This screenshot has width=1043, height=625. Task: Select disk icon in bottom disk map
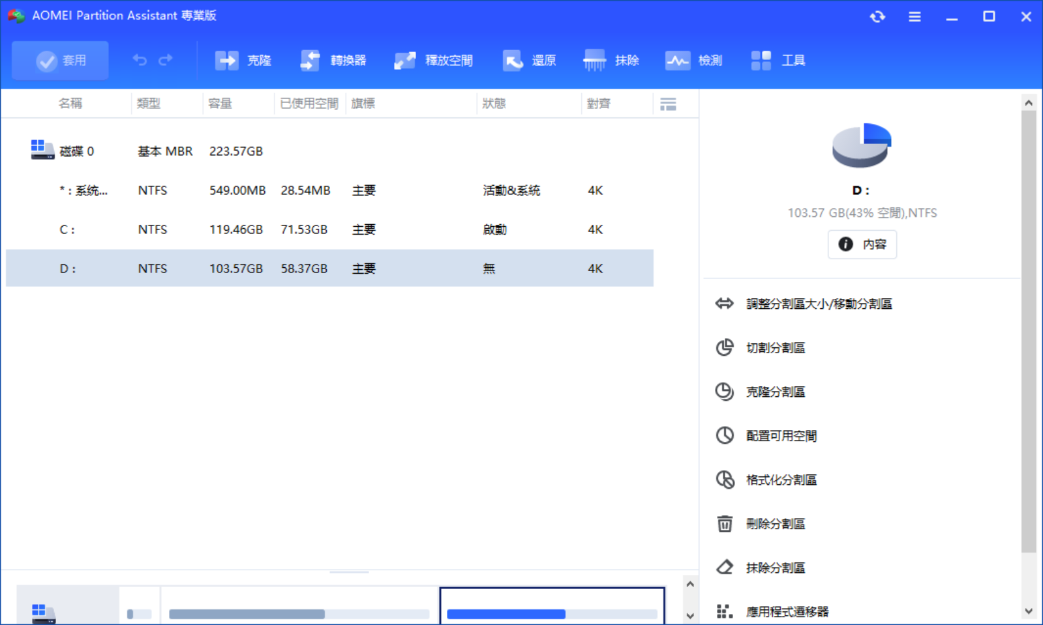coord(44,613)
